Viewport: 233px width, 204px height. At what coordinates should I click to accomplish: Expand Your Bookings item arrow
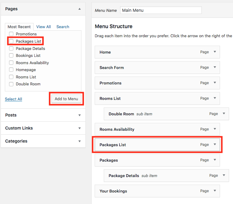[x=215, y=191]
